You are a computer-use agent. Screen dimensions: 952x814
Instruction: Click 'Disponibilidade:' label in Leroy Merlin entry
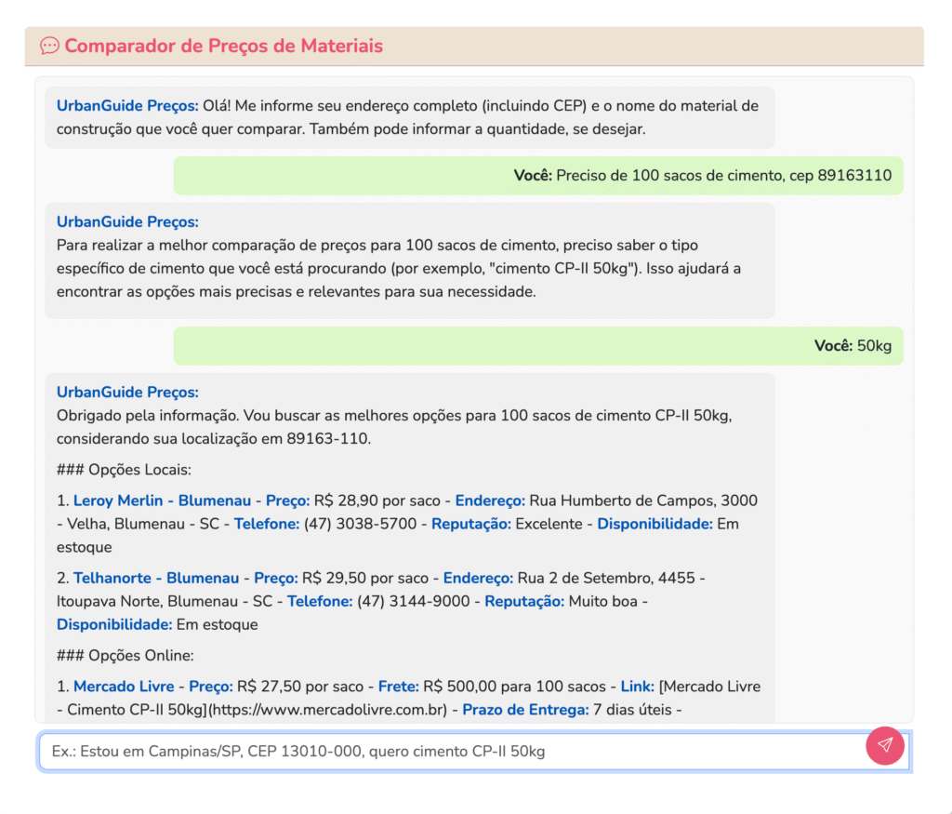654,524
